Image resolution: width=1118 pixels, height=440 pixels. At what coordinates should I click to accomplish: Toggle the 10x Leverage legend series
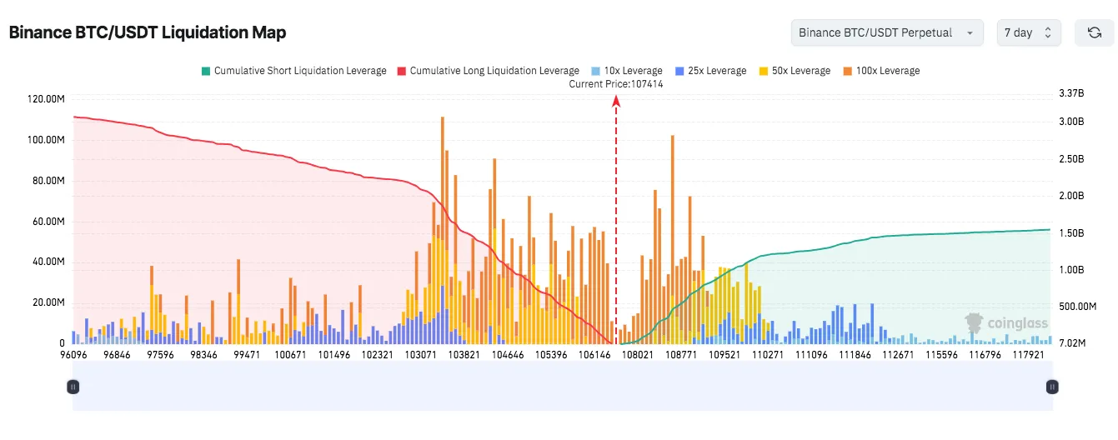(x=626, y=71)
